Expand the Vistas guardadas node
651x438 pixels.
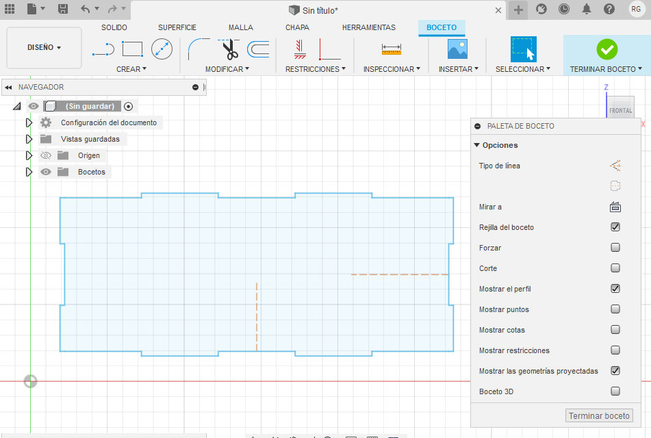tap(29, 139)
